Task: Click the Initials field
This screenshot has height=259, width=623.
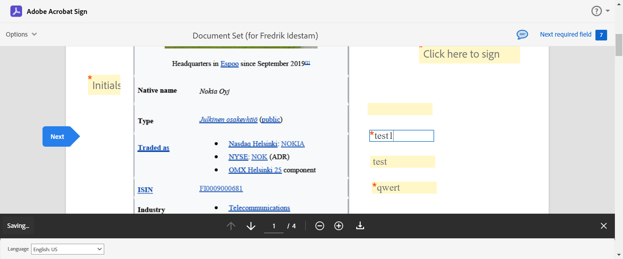Action: [104, 85]
